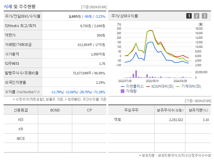214x160 pixels.
Task: Switch to chart tab 2
Action: pos(197,16)
